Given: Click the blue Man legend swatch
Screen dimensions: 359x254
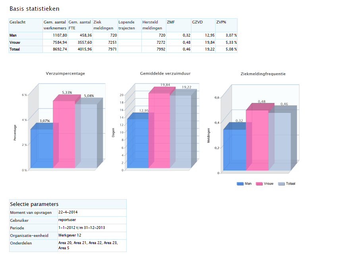Looking at the screenshot, I should (x=240, y=184).
